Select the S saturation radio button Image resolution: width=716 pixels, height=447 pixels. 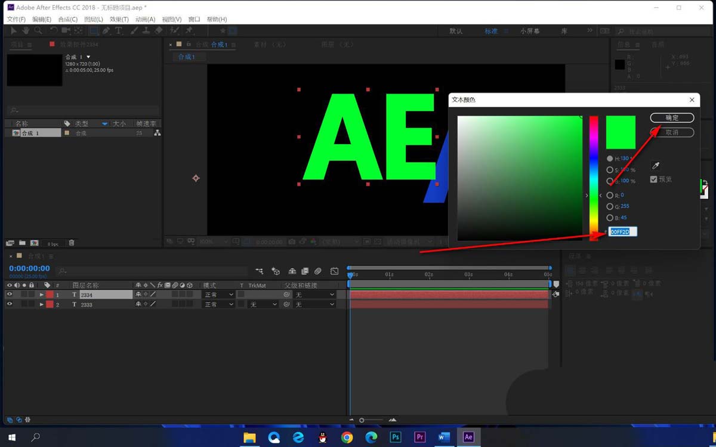(x=610, y=170)
